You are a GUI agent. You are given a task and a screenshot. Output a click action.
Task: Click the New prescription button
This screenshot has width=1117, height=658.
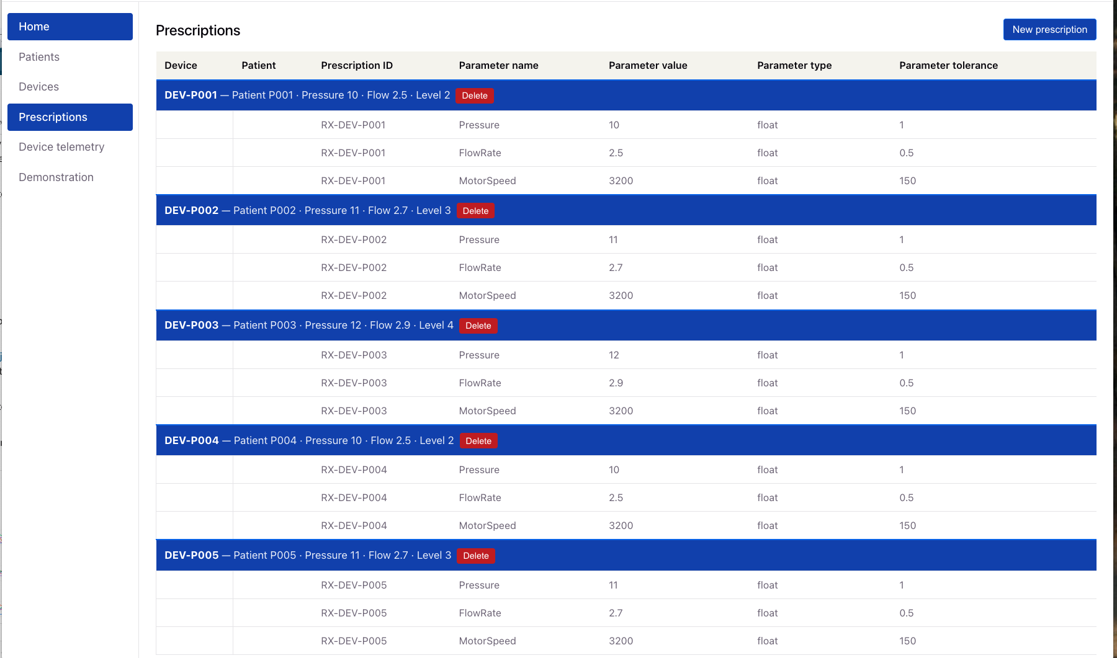pyautogui.click(x=1049, y=30)
